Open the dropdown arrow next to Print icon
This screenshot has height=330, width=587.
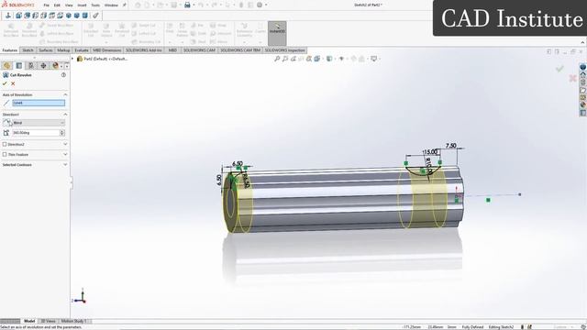tap(194, 5)
